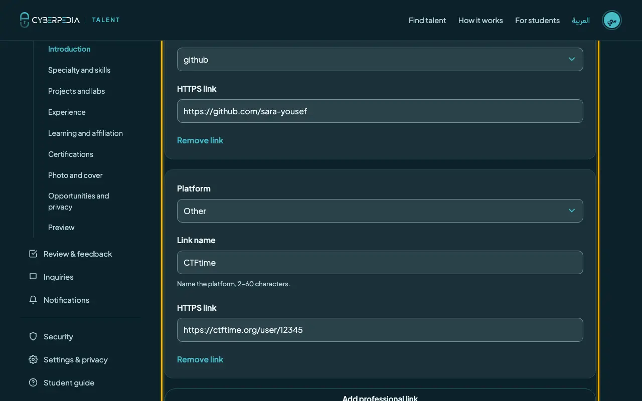Screen dimensions: 642x401
Task: Open Certifications section
Action: 71,154
